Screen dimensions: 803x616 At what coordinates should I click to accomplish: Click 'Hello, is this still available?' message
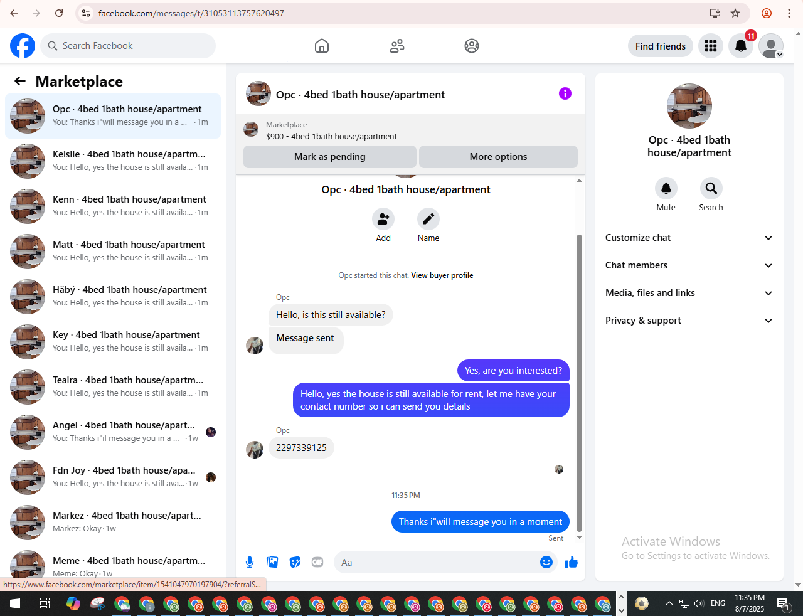pos(331,315)
